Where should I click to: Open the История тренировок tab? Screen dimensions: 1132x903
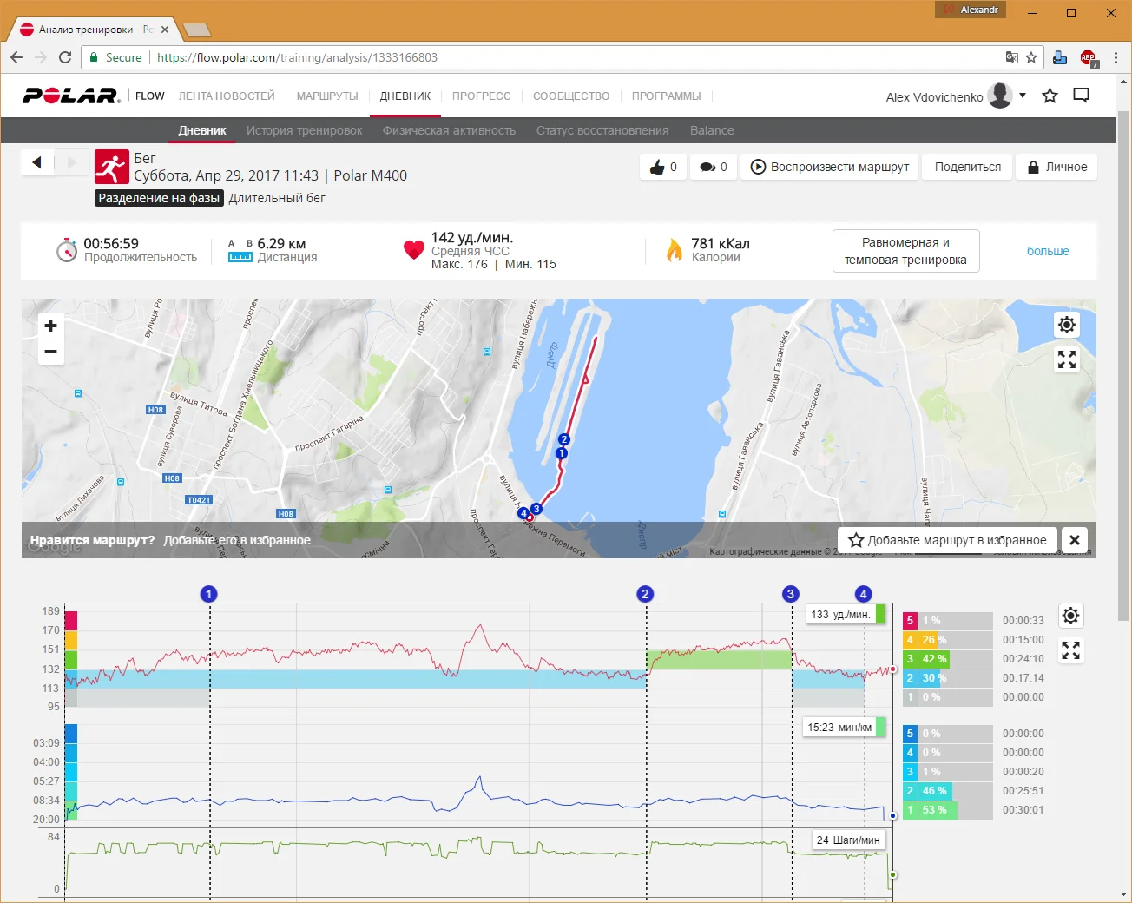(304, 130)
